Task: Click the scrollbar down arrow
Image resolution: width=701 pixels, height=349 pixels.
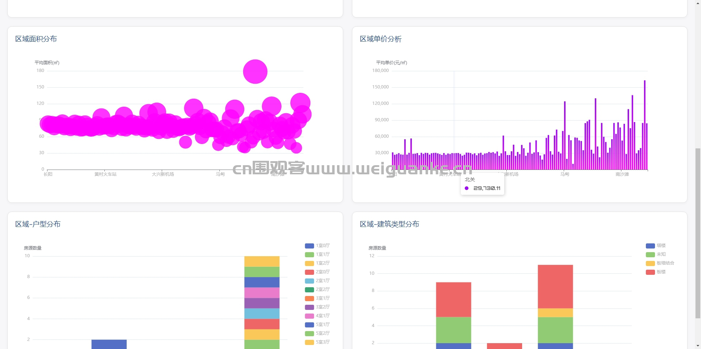Action: pyautogui.click(x=698, y=346)
